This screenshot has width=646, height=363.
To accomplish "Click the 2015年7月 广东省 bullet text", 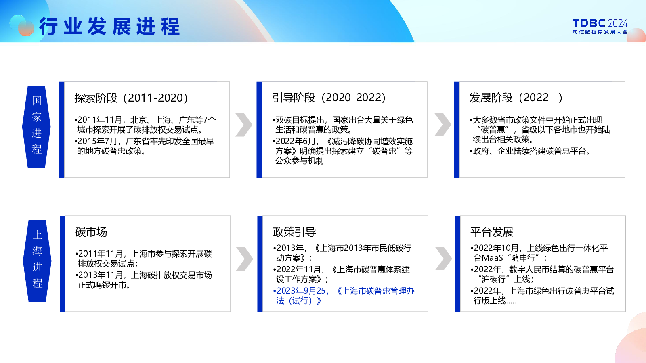I will pos(144,146).
